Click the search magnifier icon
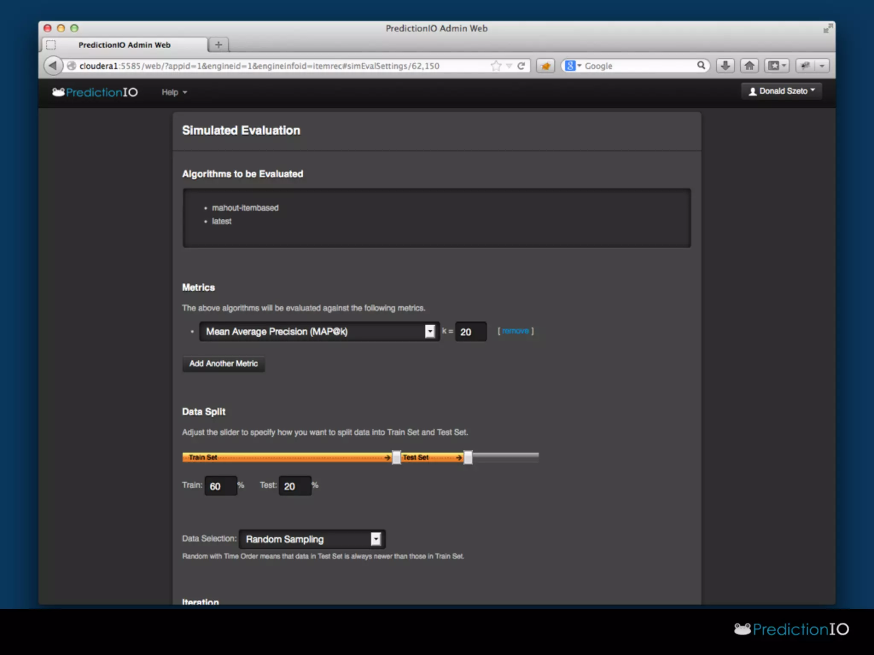The width and height of the screenshot is (874, 655). (x=701, y=65)
